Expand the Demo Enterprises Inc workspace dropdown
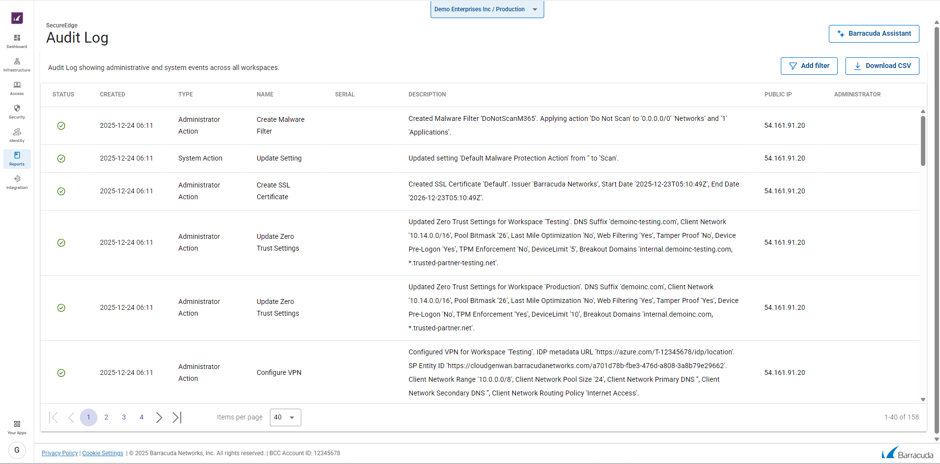This screenshot has width=940, height=464. [x=487, y=9]
